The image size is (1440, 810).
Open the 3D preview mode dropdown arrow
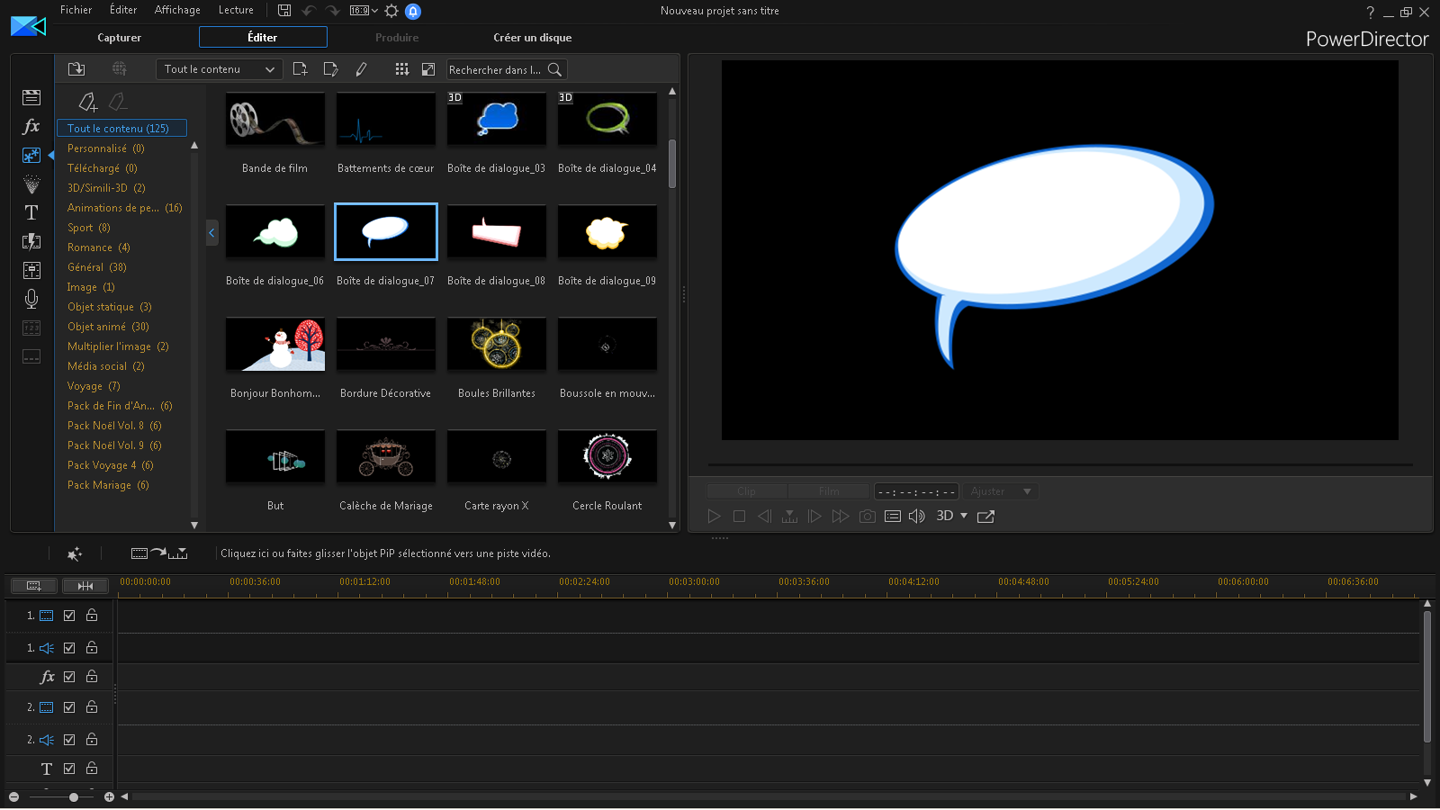tap(964, 516)
